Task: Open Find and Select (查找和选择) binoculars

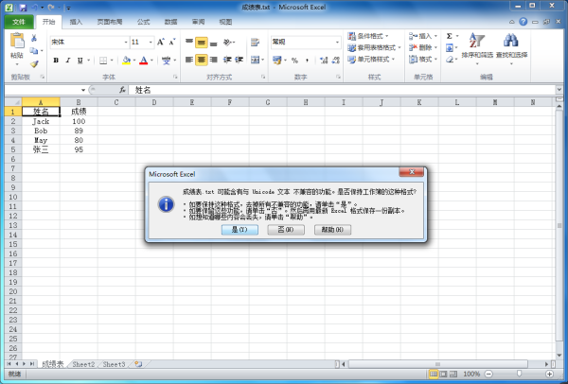Action: [511, 47]
